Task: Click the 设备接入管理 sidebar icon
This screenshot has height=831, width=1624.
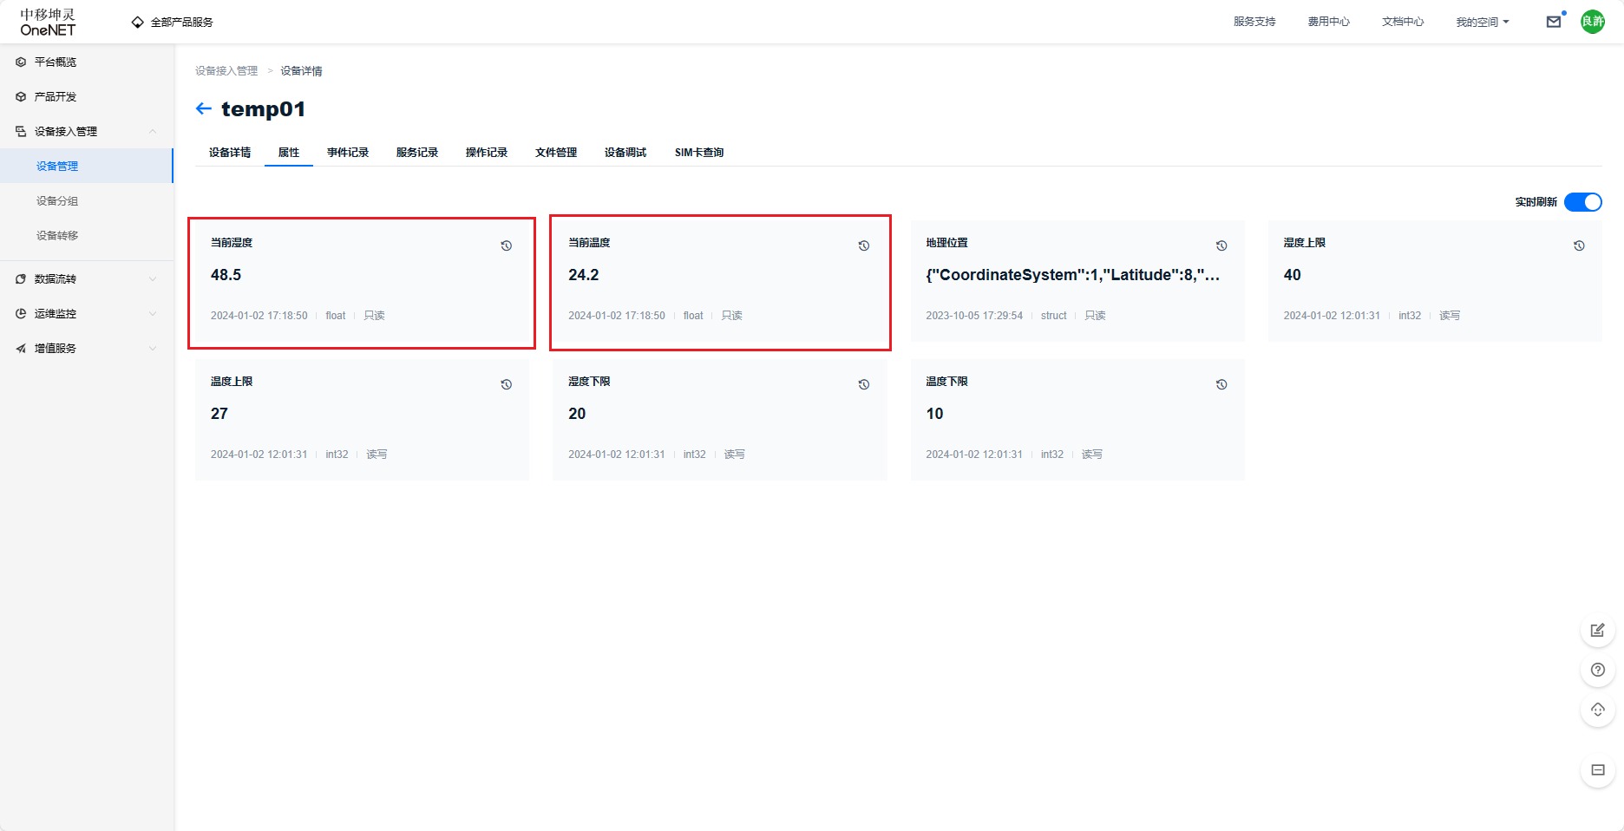Action: pyautogui.click(x=21, y=132)
